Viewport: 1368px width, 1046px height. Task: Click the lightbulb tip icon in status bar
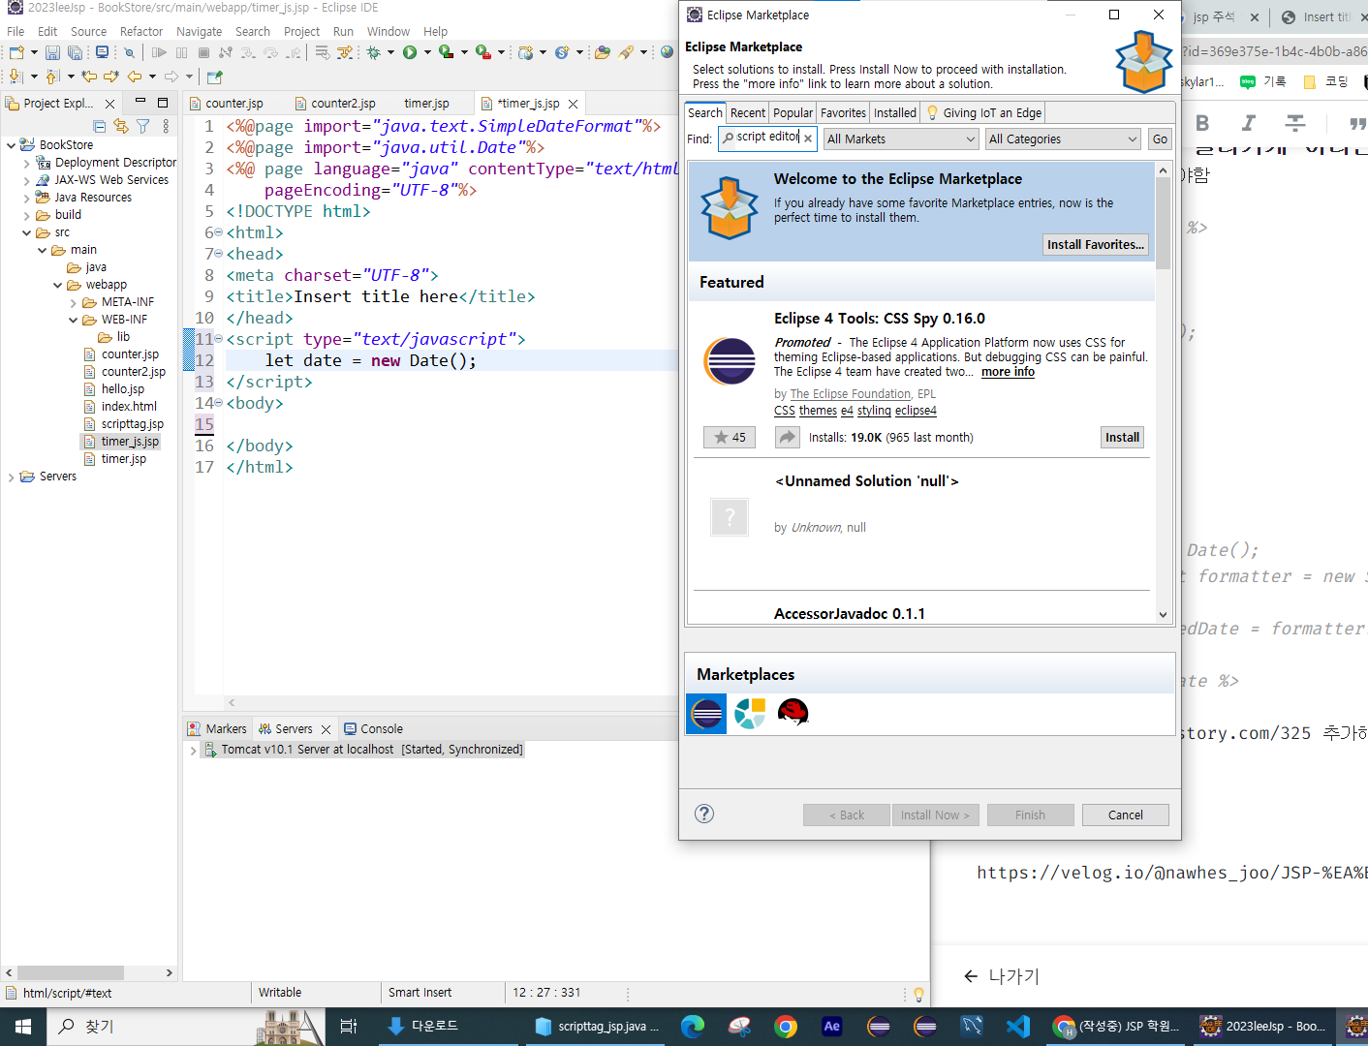click(918, 994)
